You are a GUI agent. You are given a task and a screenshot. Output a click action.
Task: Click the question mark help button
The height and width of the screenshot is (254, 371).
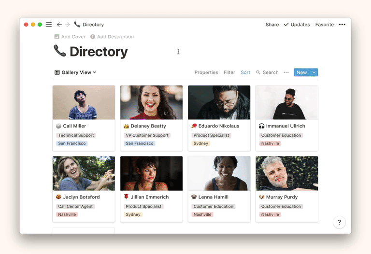click(x=339, y=222)
